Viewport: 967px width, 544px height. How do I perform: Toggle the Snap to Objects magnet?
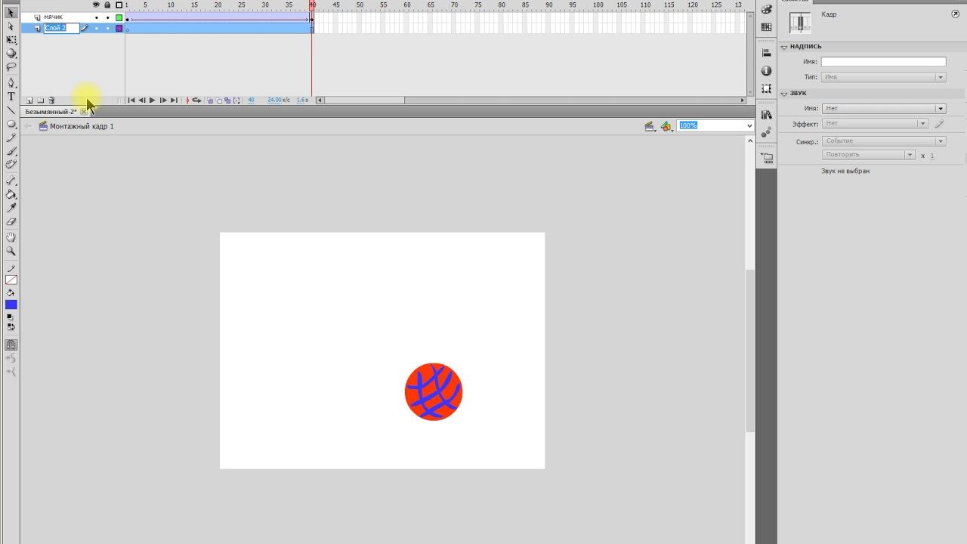pyautogui.click(x=11, y=345)
